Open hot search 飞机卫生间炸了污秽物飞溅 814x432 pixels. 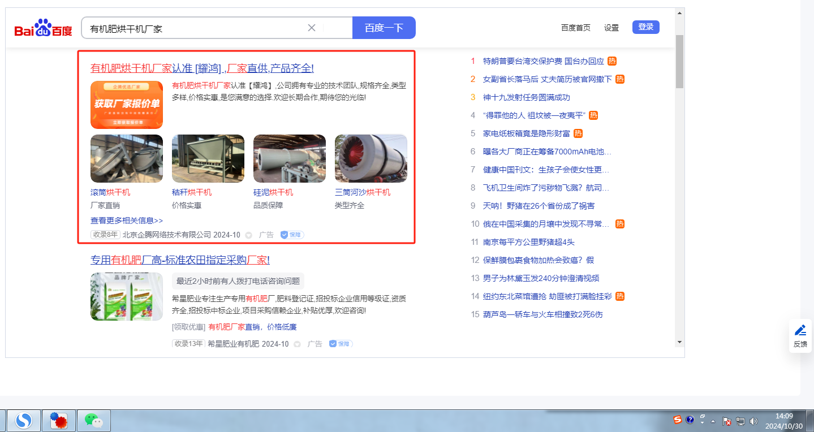546,188
